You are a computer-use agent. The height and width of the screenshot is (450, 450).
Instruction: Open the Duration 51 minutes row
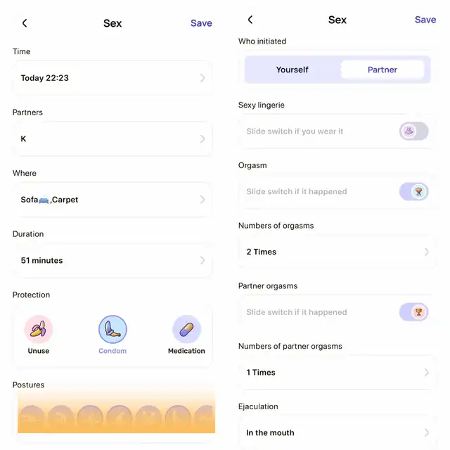pos(112,260)
